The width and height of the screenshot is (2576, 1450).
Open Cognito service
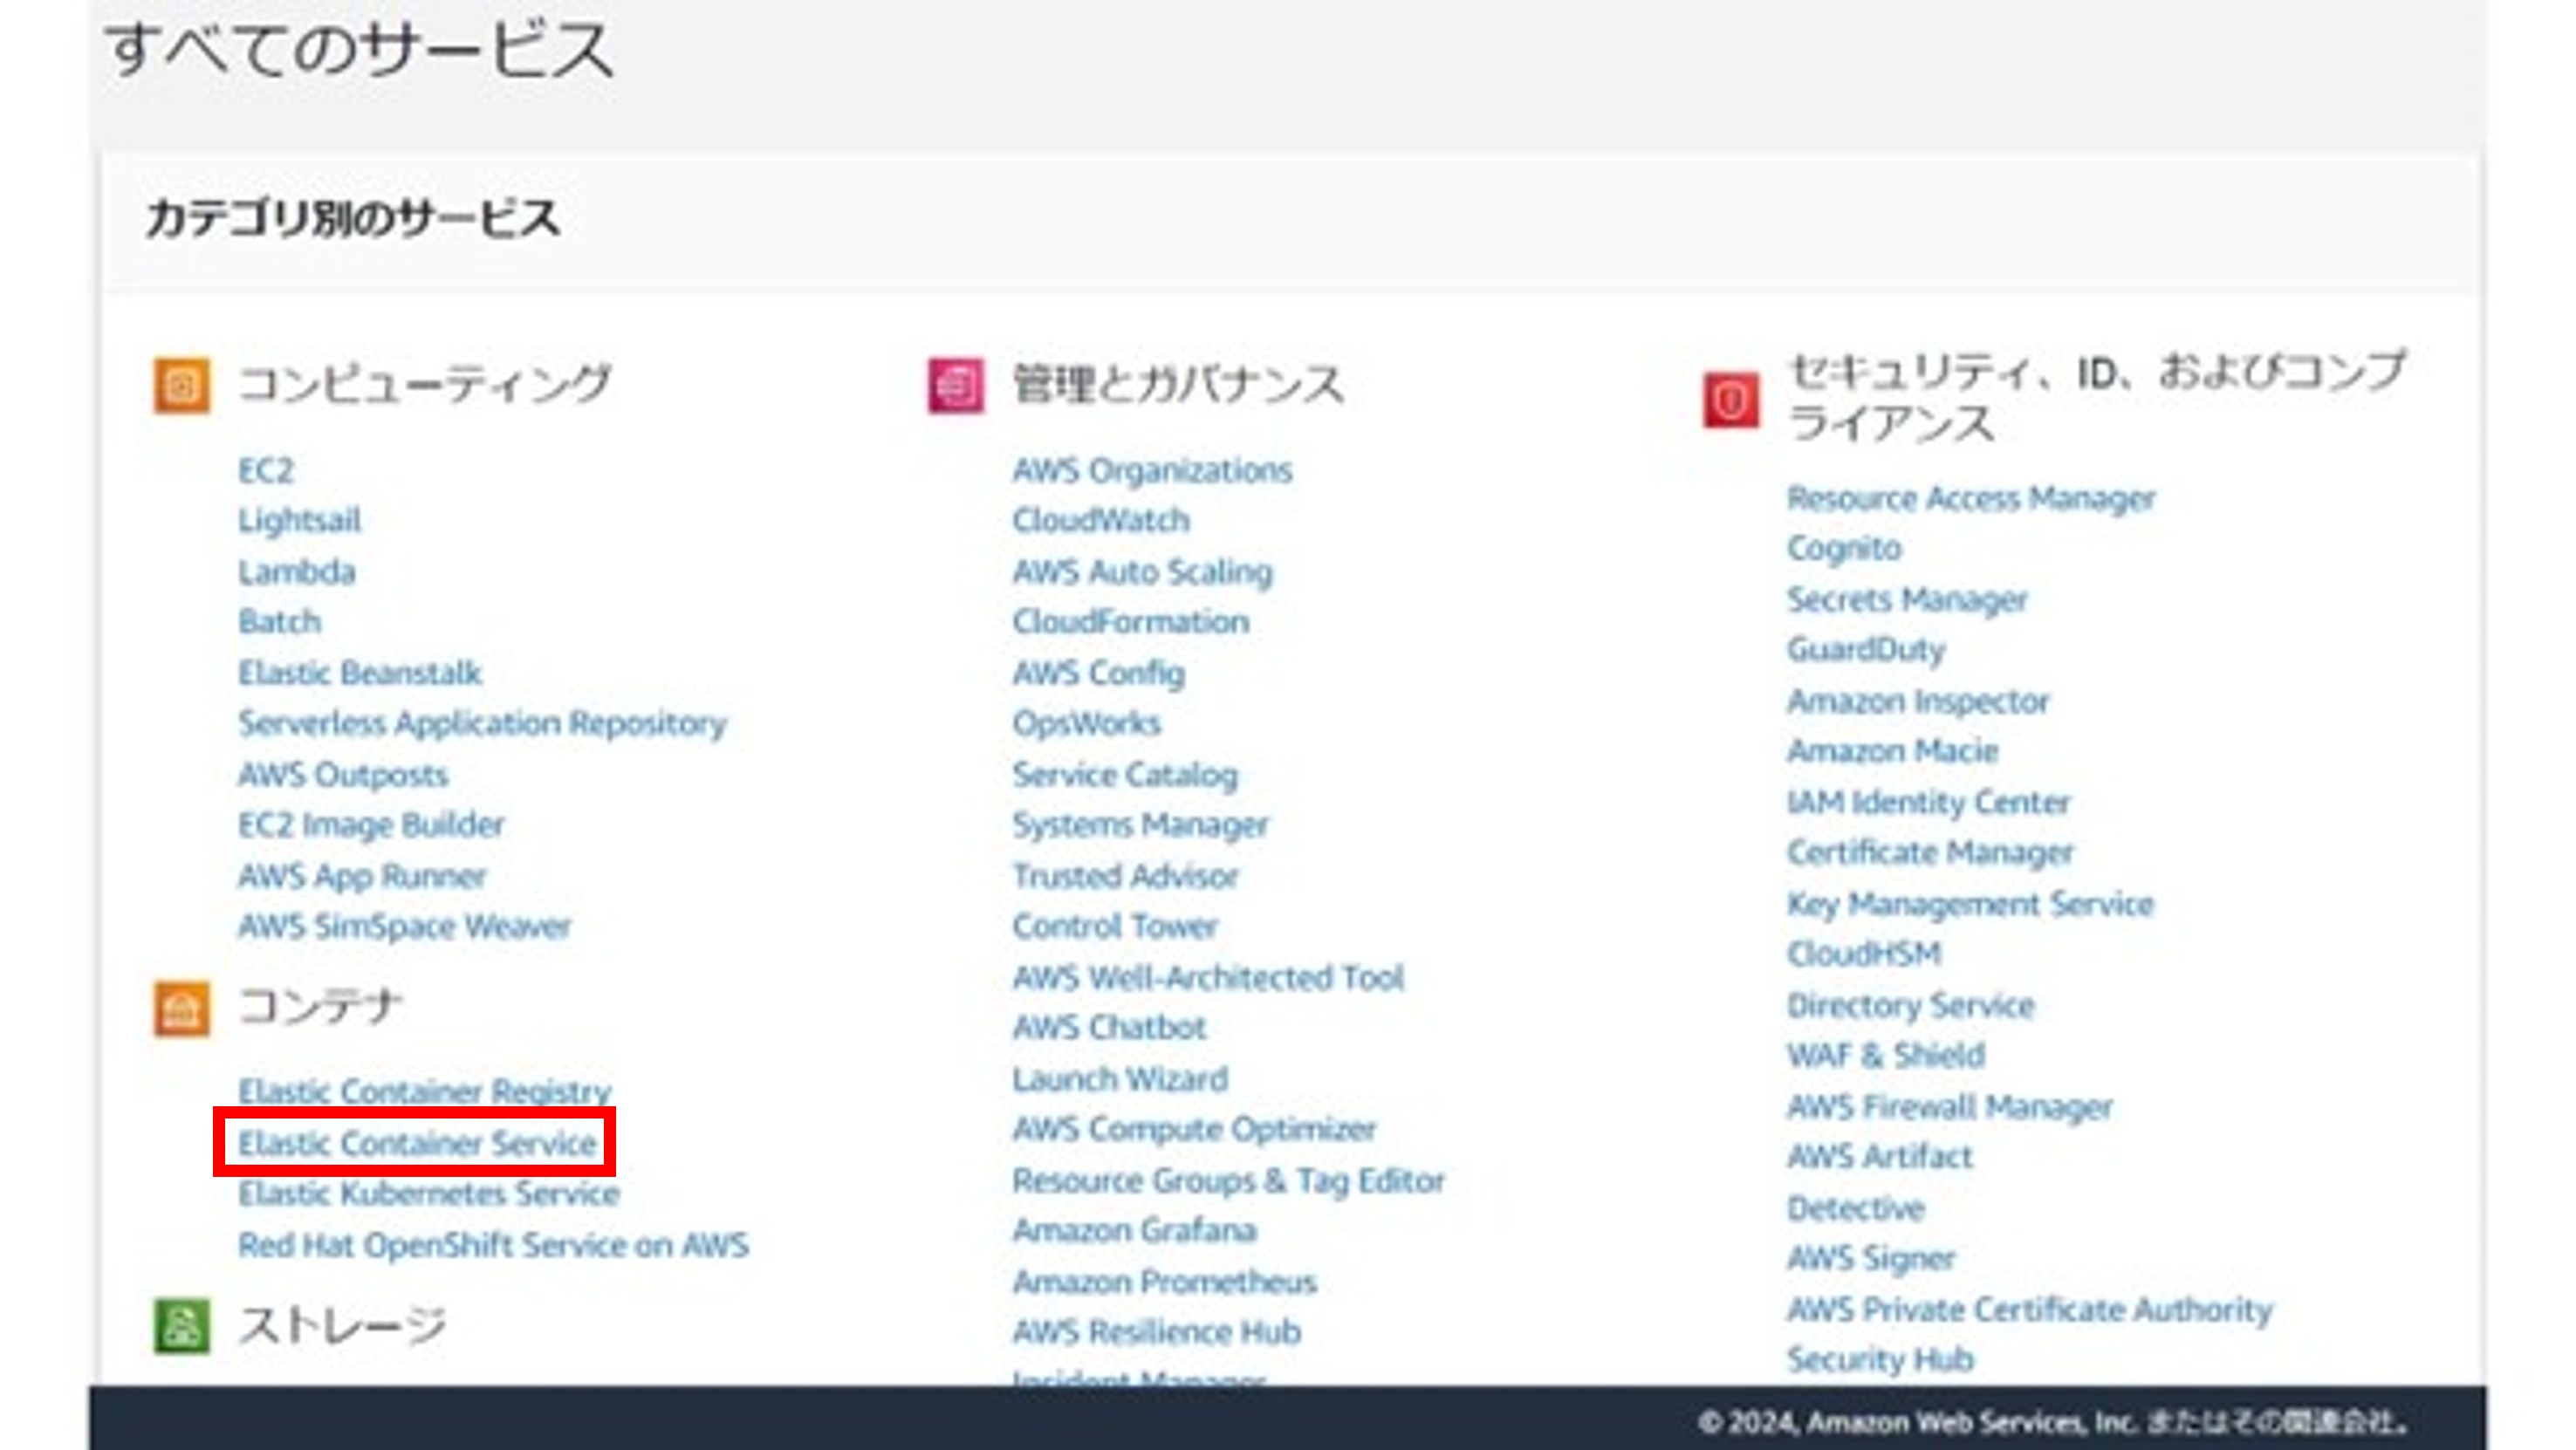coord(1844,549)
